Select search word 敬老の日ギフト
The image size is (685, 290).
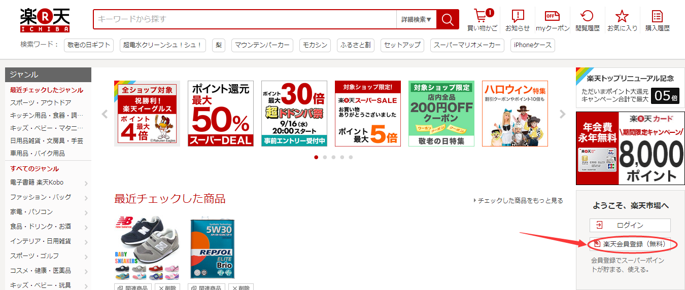coord(89,45)
